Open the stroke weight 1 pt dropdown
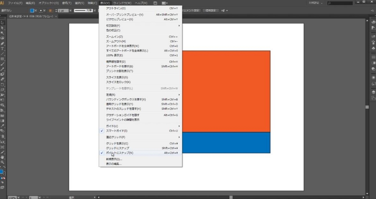Image resolution: width=376 pixels, height=199 pixels. tap(70, 11)
